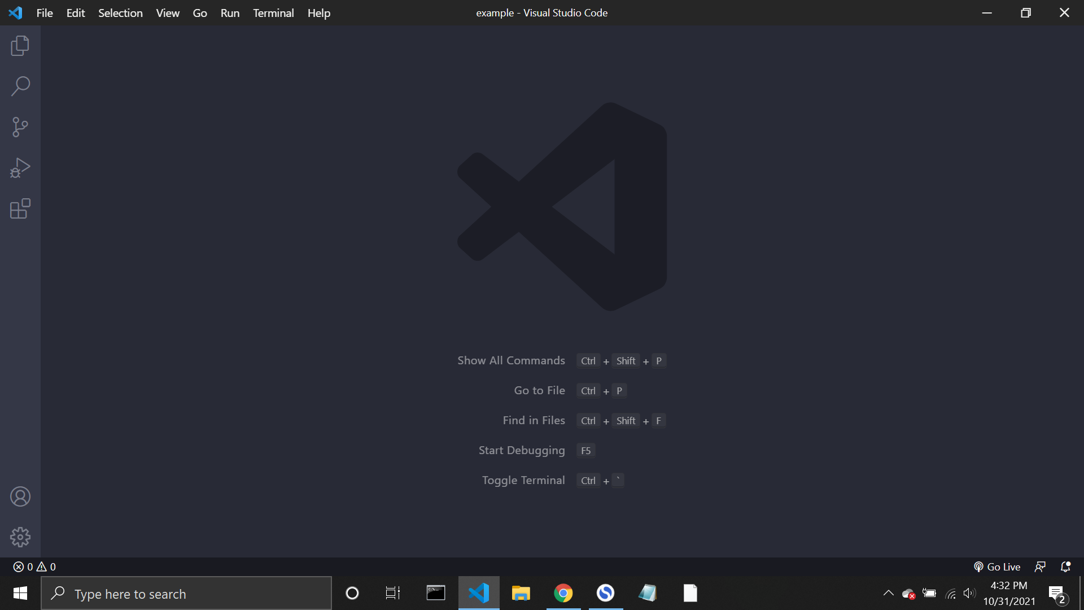Open the Go menu
1084x610 pixels.
pyautogui.click(x=200, y=12)
